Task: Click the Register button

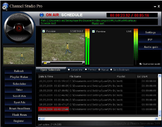Action: pyautogui.click(x=18, y=121)
